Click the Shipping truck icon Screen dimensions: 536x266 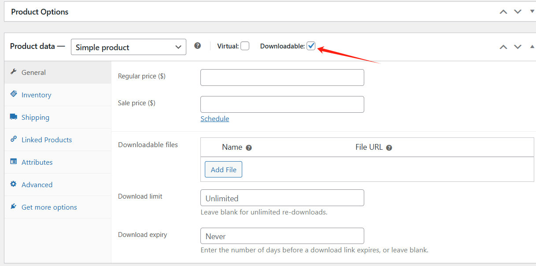pos(13,117)
